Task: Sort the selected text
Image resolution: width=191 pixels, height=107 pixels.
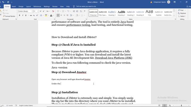Action: (x=81, y=11)
